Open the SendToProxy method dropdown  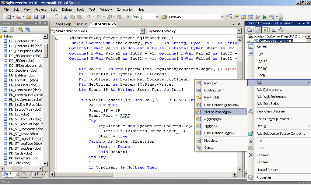[239, 31]
